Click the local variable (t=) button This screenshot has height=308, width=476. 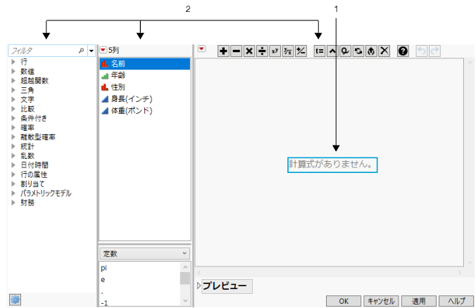320,51
